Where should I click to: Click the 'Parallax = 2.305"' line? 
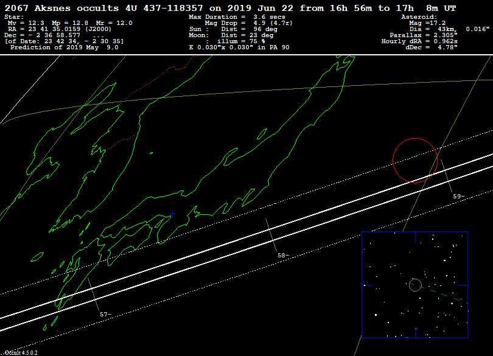point(424,35)
